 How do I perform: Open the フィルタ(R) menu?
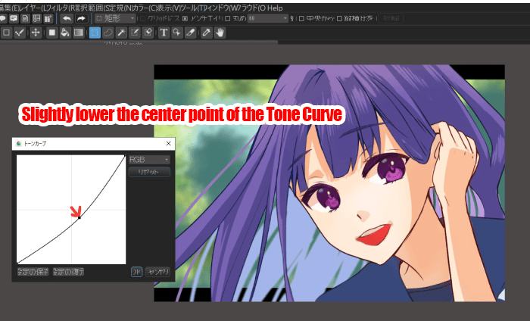[59, 8]
